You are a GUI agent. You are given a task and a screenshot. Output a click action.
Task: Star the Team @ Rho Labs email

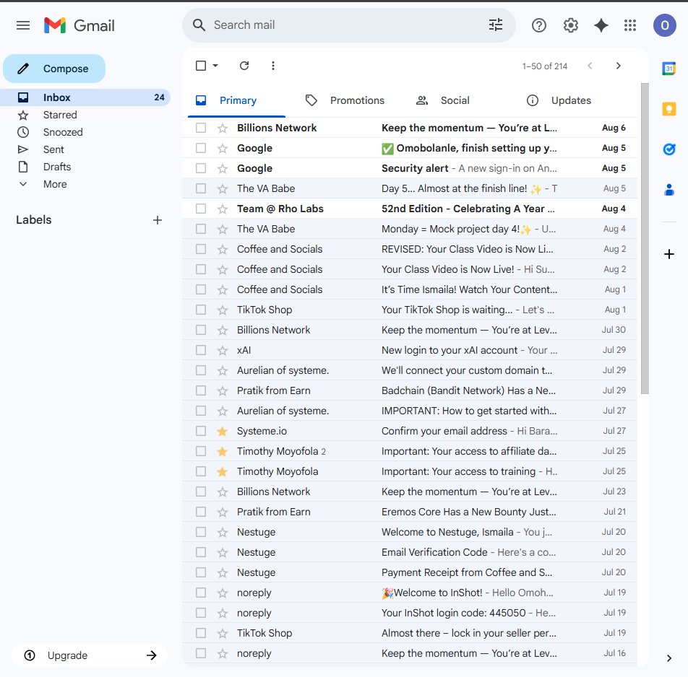[x=223, y=209]
